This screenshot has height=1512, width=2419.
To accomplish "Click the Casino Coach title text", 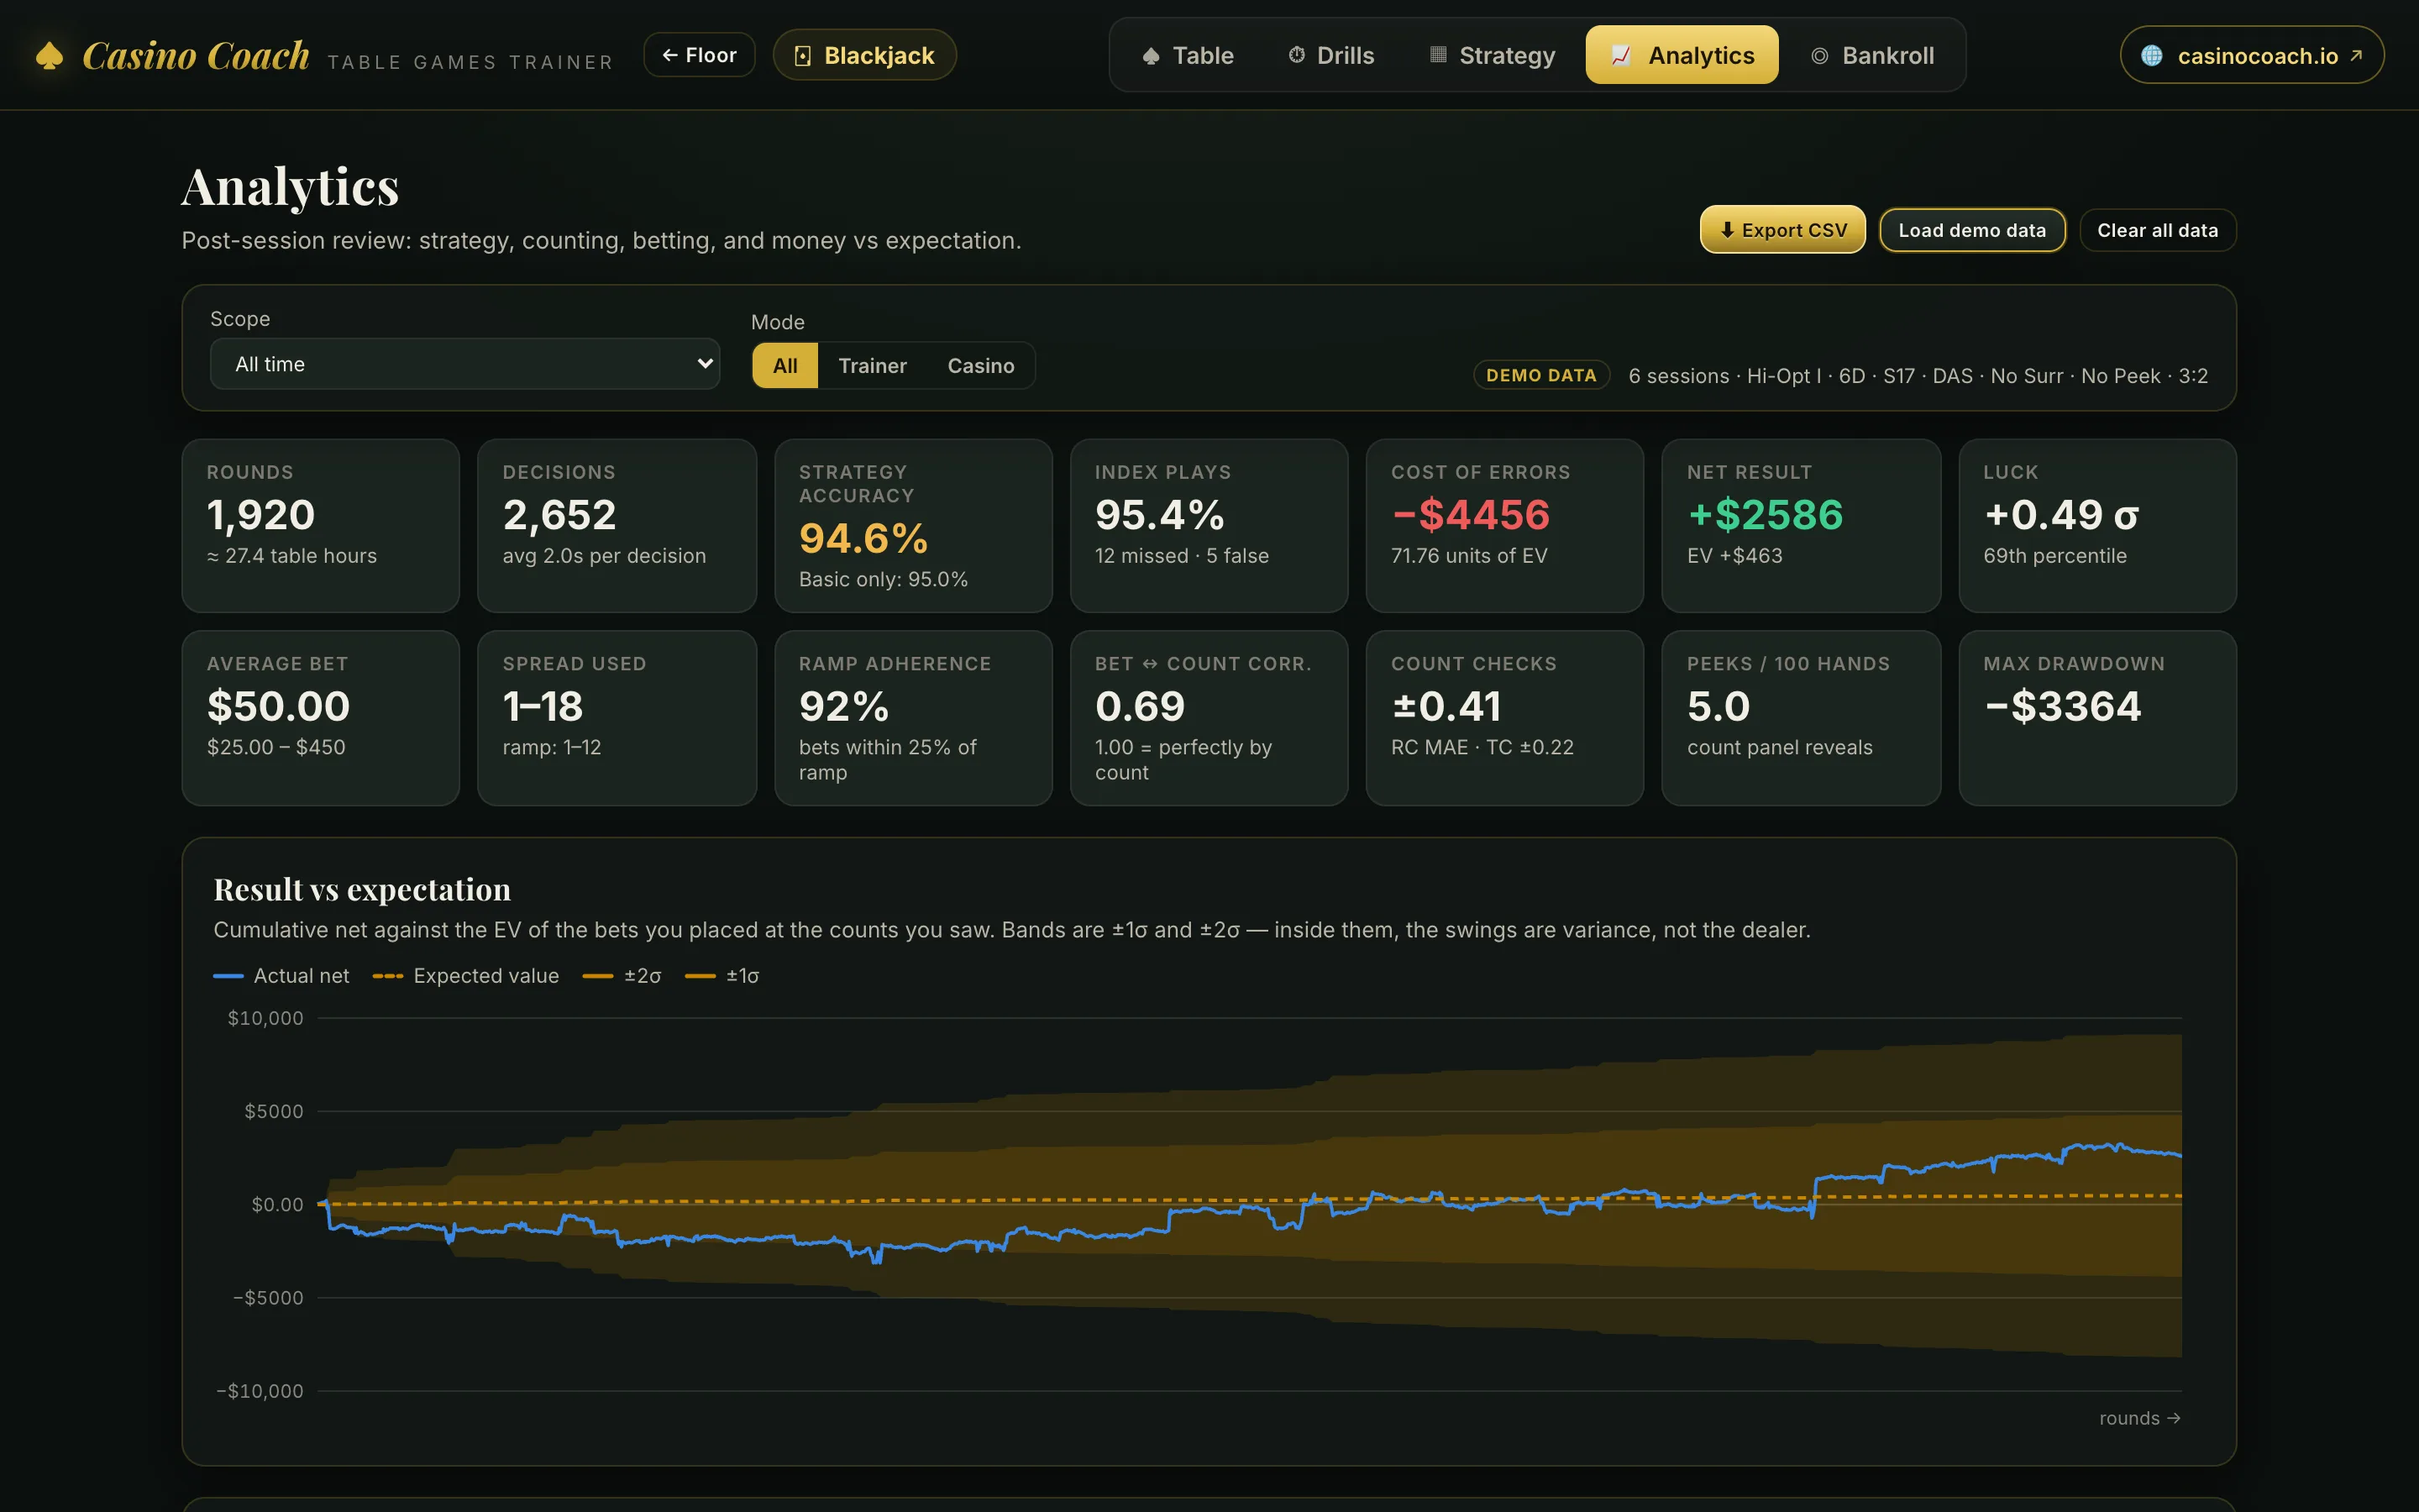I will (x=196, y=56).
